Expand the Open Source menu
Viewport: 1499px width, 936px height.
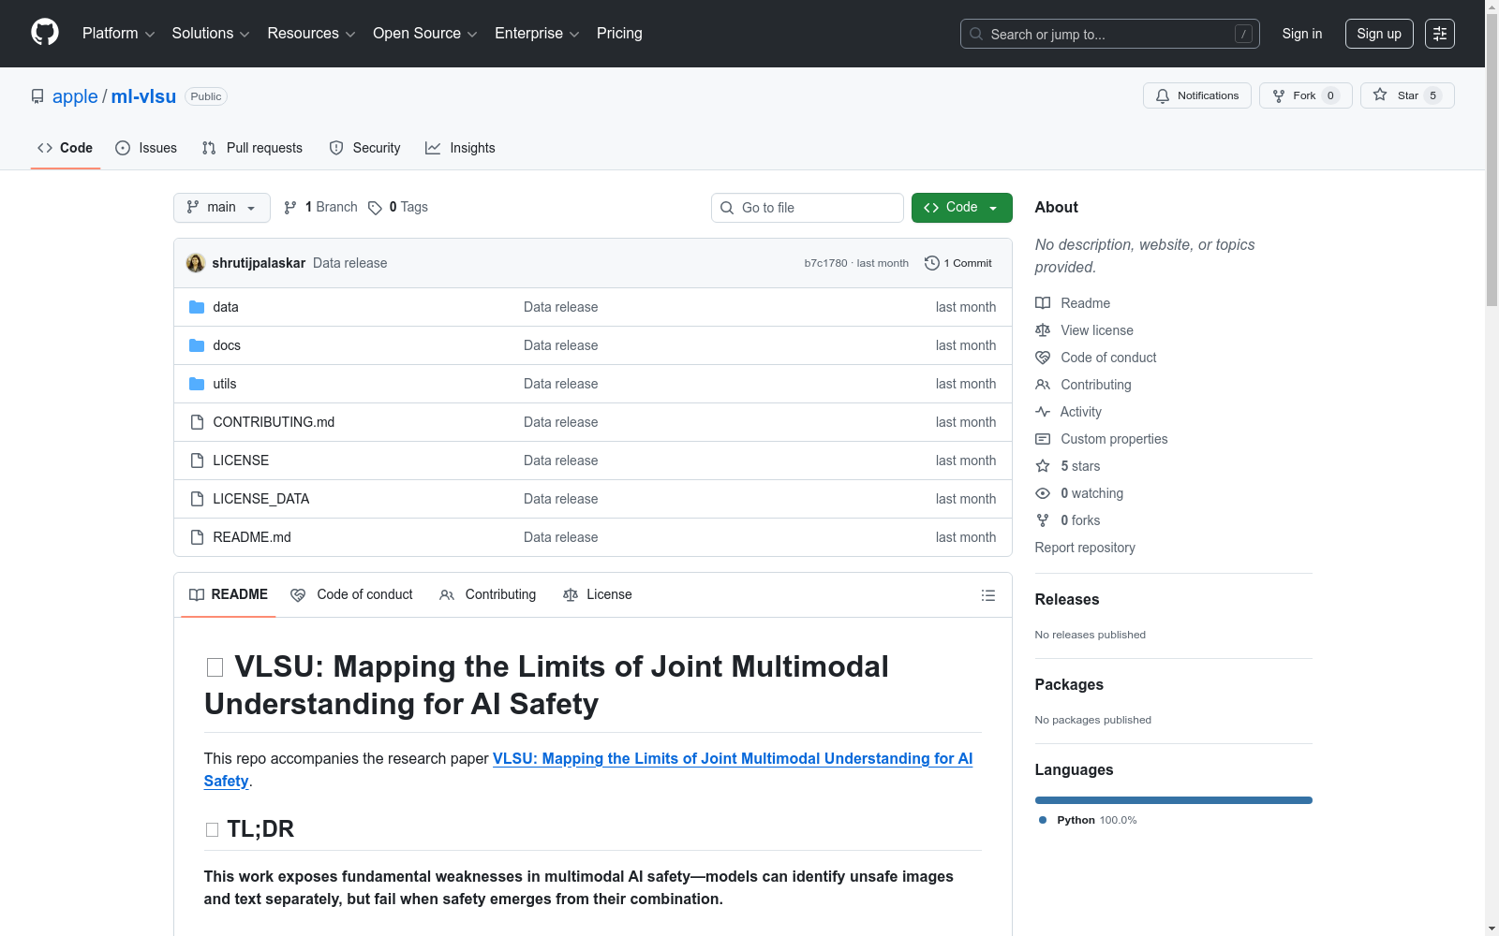point(425,34)
